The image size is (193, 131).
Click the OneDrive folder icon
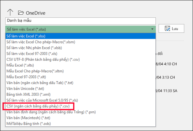[x=21, y=13]
